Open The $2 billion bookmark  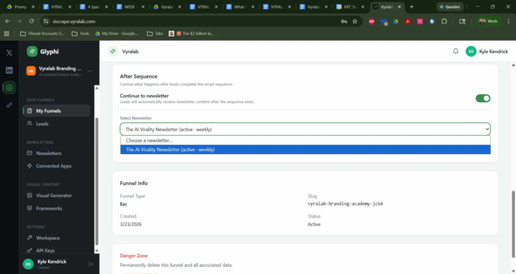(x=191, y=34)
